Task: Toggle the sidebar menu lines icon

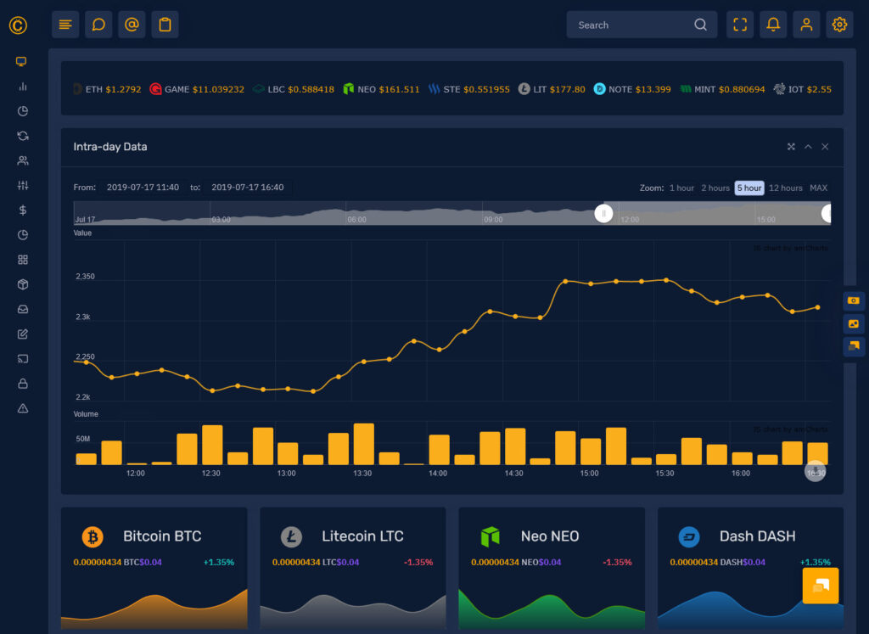Action: point(65,25)
